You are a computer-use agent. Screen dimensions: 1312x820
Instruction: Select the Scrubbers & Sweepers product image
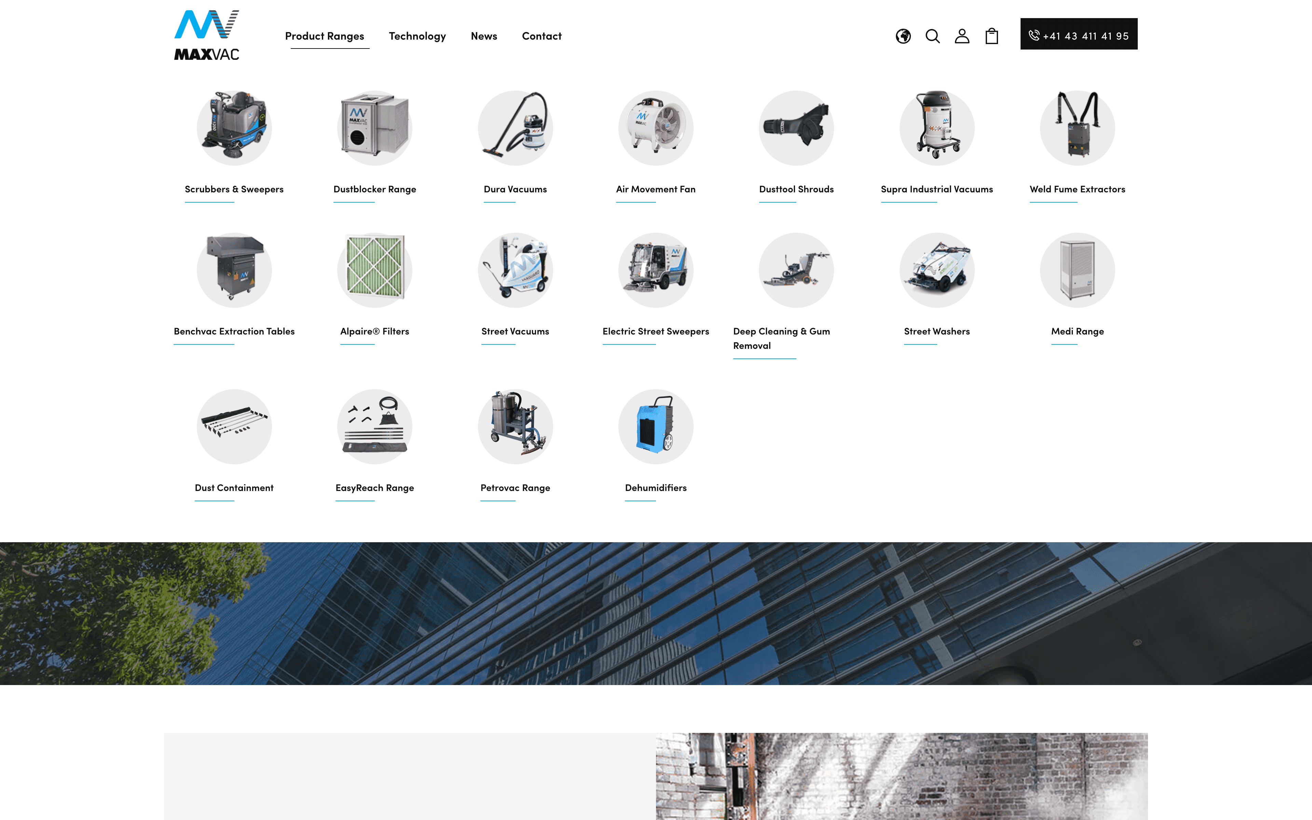coord(234,128)
